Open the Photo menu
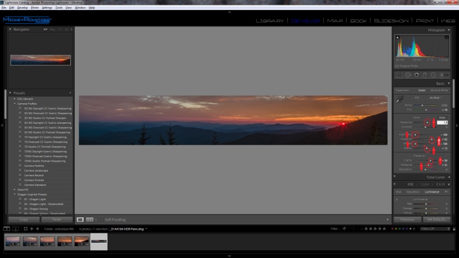The width and height of the screenshot is (459, 258). tap(35, 8)
